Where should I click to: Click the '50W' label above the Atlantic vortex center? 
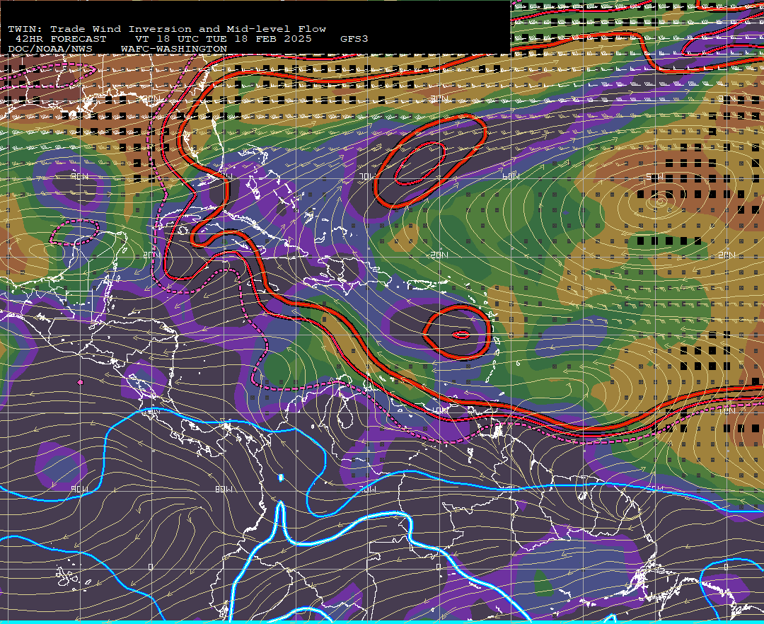655,176
